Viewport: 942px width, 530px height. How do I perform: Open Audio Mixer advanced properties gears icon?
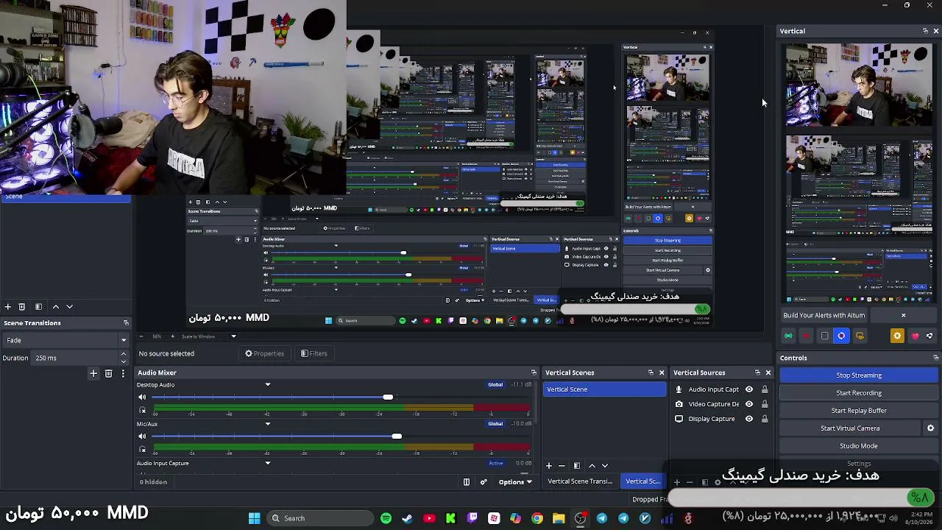484,482
